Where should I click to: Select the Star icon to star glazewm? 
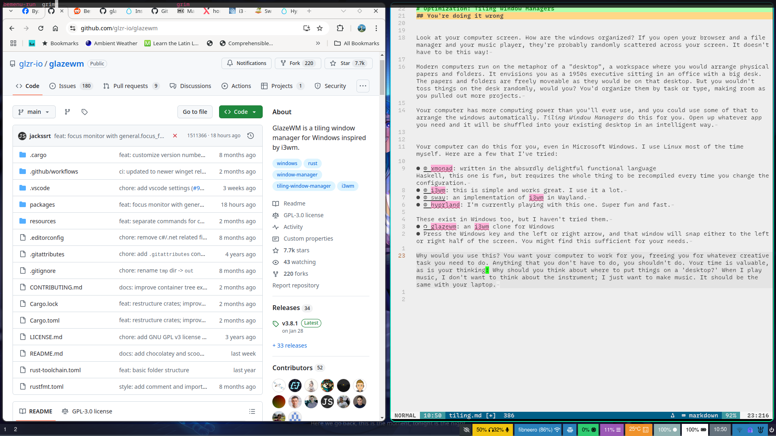(x=333, y=63)
